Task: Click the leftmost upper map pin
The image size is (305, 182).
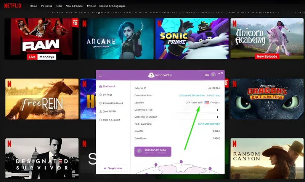Action: click(156, 165)
